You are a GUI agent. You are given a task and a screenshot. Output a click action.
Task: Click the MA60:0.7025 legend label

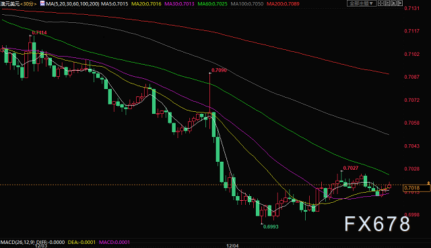pyautogui.click(x=213, y=4)
